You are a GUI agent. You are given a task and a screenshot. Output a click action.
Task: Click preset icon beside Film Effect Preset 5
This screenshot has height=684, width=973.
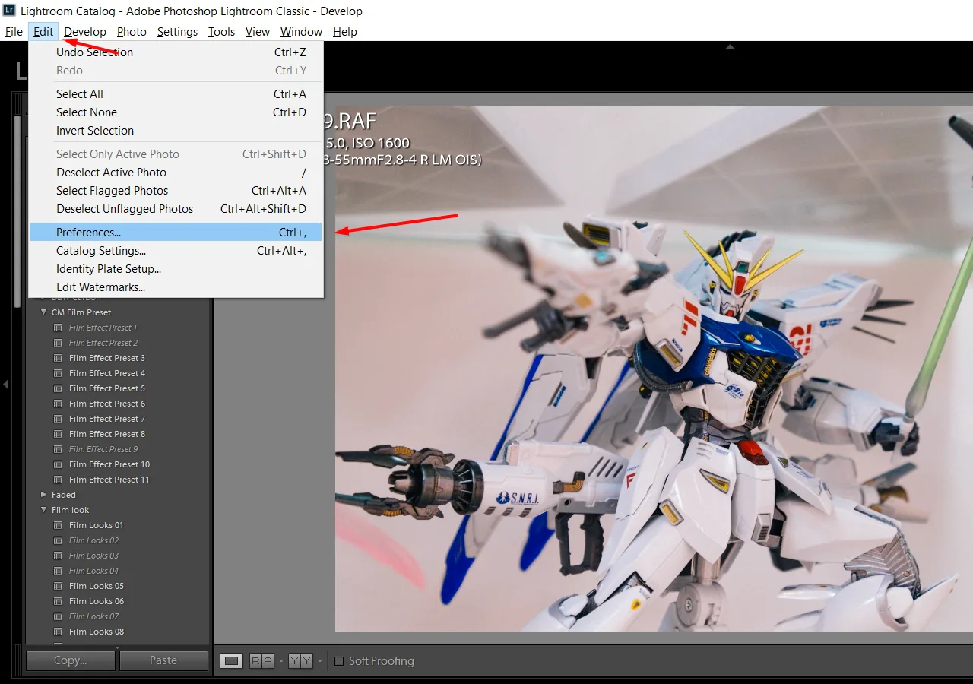point(58,388)
